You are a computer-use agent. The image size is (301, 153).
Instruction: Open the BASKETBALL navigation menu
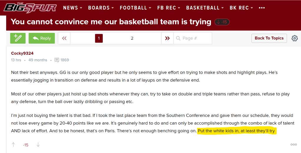[x=205, y=8]
